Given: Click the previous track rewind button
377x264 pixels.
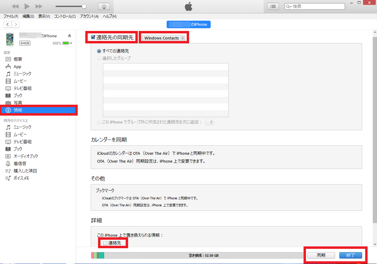Looking at the screenshot, I should tap(15, 6).
